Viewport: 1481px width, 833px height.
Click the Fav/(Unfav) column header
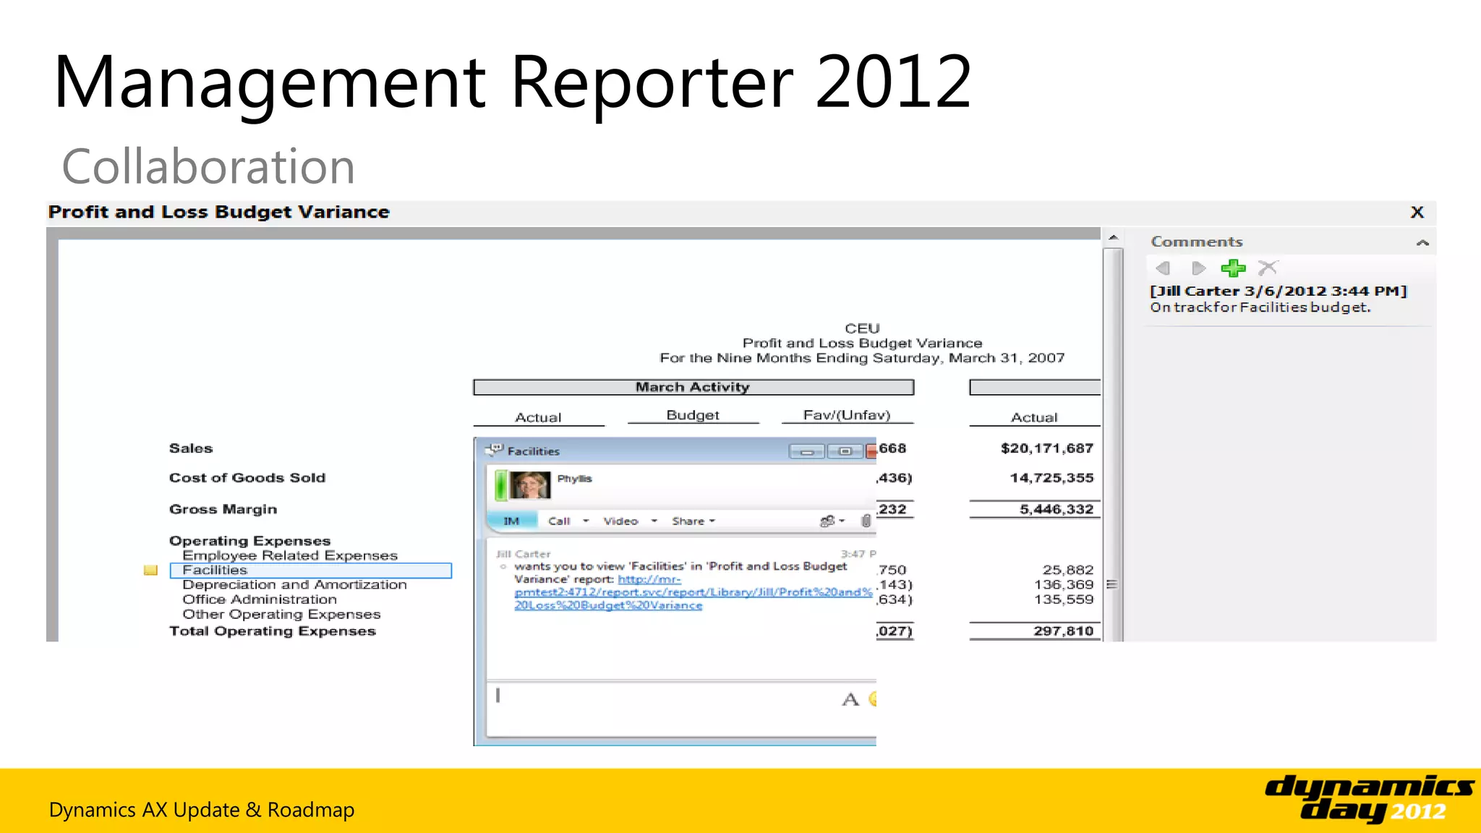click(x=847, y=415)
